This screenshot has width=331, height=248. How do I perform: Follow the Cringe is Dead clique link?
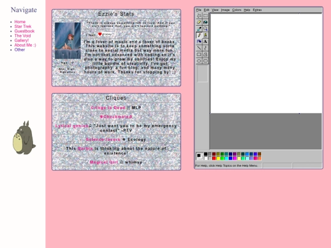click(x=108, y=108)
